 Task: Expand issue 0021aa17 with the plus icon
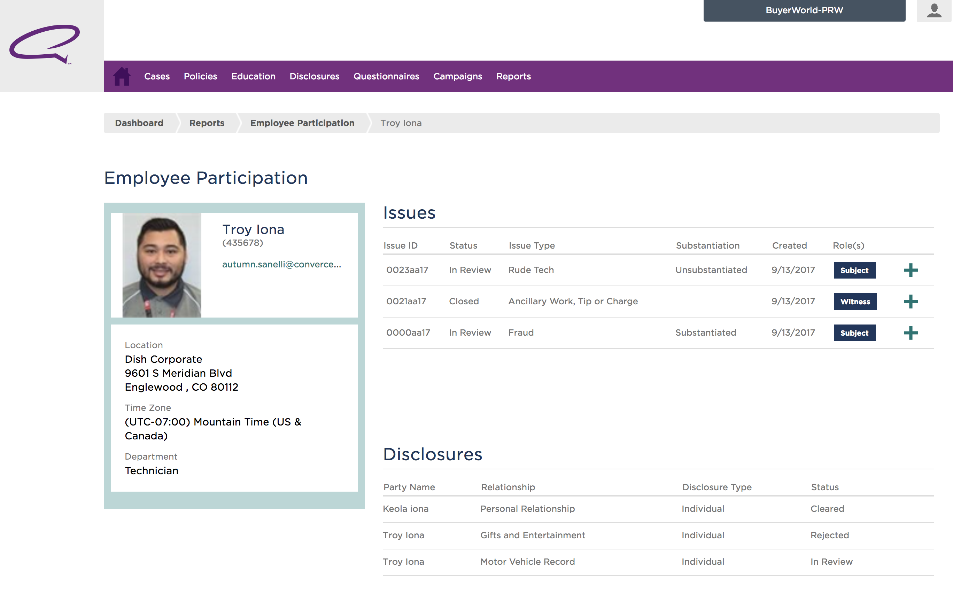pyautogui.click(x=910, y=302)
